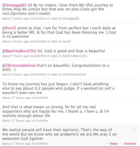The height and width of the screenshot is (147, 140).
Task: Open timestamp of 'And that is what' tweet
Action: coord(17,121)
